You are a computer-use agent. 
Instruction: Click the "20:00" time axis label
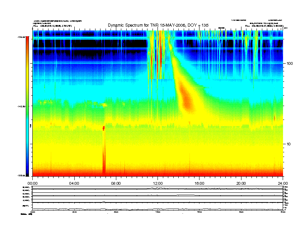pos(241,184)
